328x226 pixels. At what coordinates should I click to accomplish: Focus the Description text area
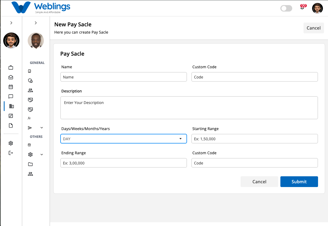[189, 108]
